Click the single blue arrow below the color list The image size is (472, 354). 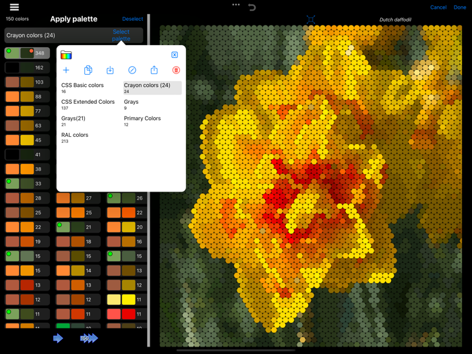point(58,338)
